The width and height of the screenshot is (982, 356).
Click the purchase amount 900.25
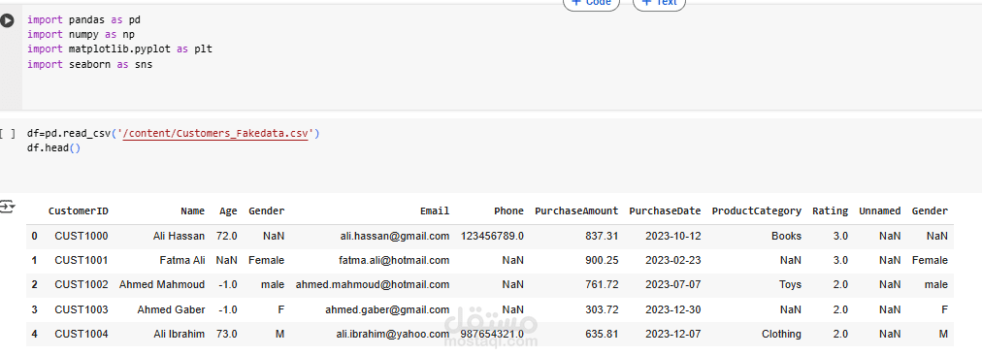click(x=602, y=260)
